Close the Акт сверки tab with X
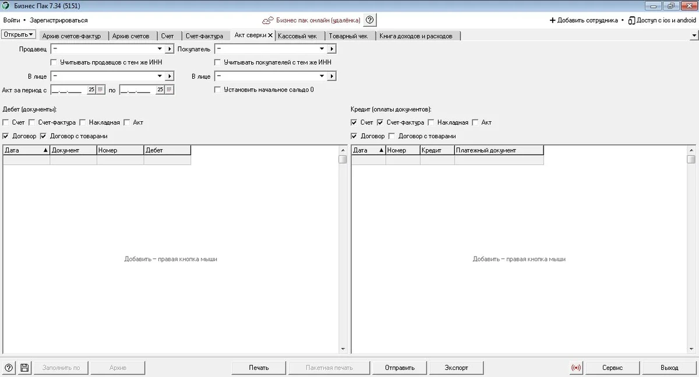The height and width of the screenshot is (377, 699). 270,36
